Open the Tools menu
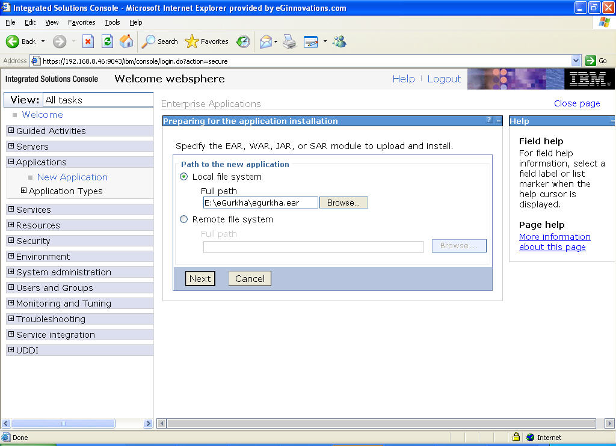The width and height of the screenshot is (616, 446). tap(112, 22)
